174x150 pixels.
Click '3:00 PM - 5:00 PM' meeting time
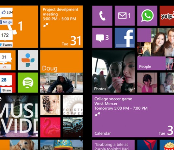59,19
